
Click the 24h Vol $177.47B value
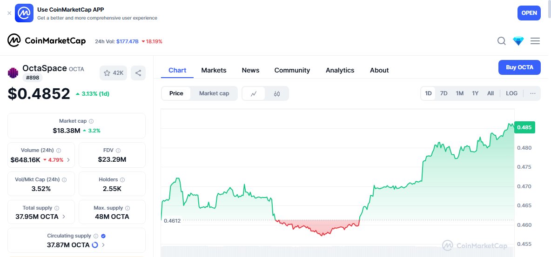tap(127, 41)
